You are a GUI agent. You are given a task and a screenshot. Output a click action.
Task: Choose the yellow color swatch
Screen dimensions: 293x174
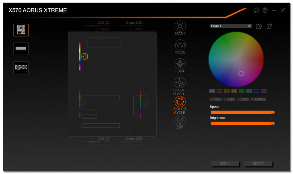pyautogui.click(x=234, y=91)
